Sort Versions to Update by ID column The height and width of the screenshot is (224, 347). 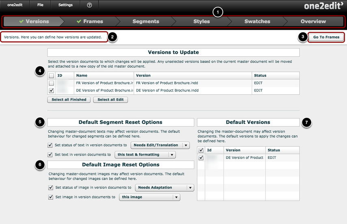(x=65, y=76)
